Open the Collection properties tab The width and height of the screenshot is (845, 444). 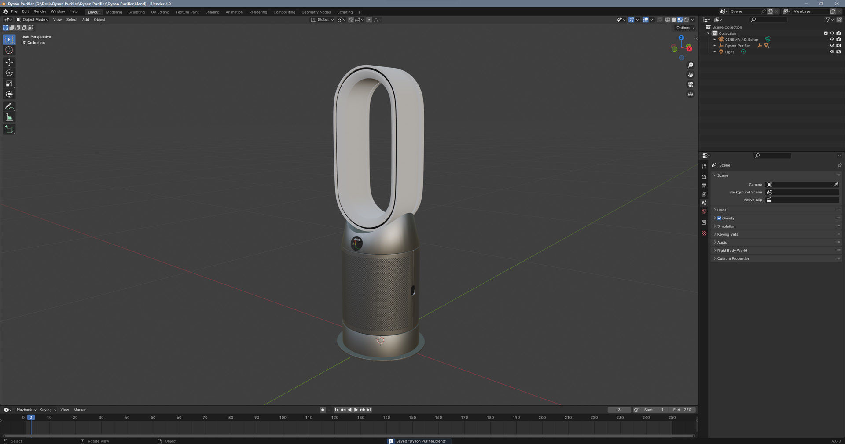tap(704, 222)
